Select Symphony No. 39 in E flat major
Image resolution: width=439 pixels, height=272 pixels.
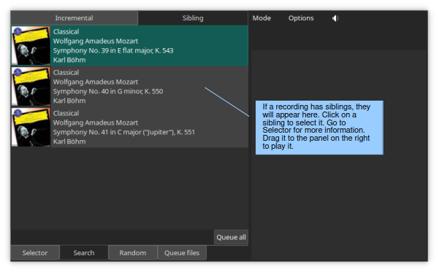(x=113, y=50)
